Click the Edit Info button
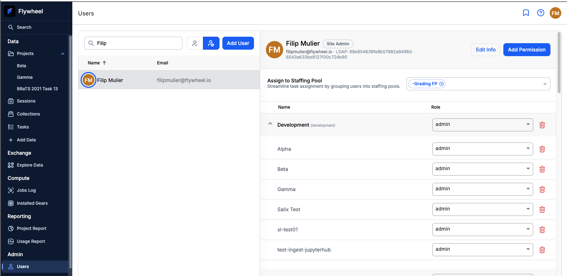 (x=486, y=50)
